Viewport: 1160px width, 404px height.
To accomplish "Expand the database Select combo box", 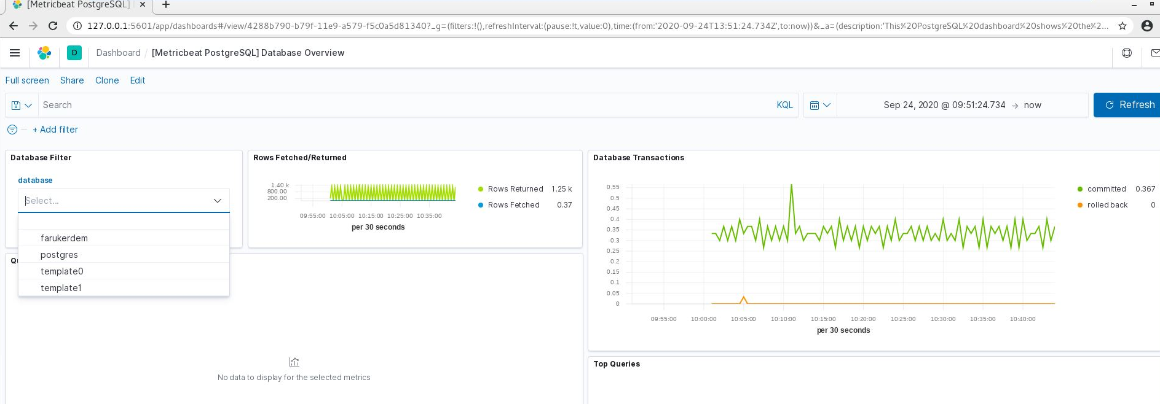I will coord(124,201).
